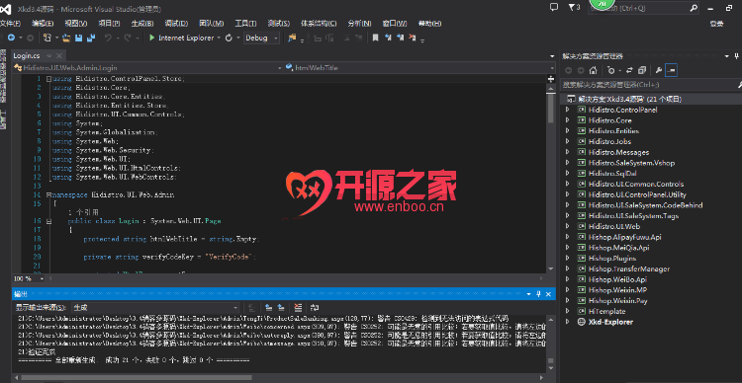Click the Save All toolbar icon
Image resolution: width=742 pixels, height=383 pixels.
pos(90,38)
